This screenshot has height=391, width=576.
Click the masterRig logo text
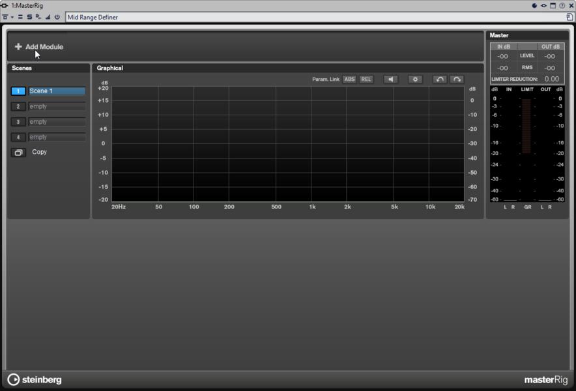click(x=546, y=380)
